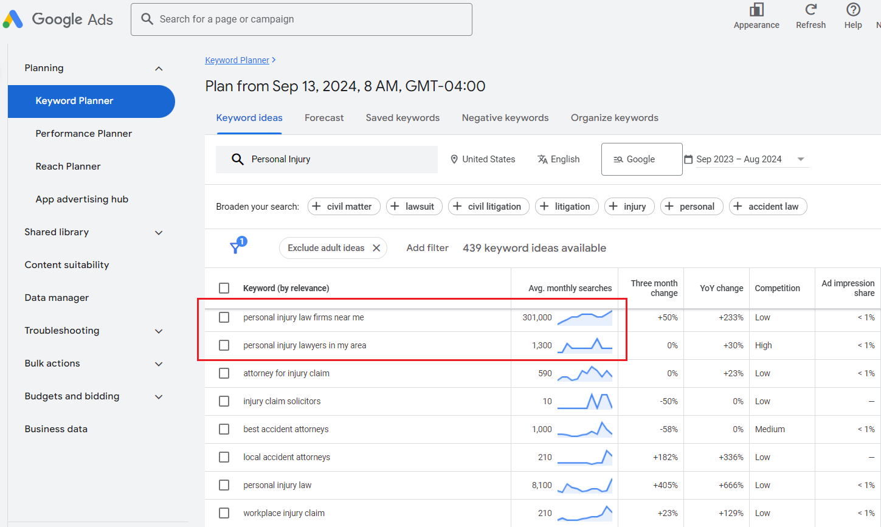Click the language icon next to English
Viewport: 881px width, 527px height.
click(x=541, y=159)
